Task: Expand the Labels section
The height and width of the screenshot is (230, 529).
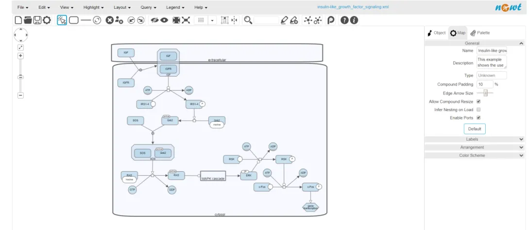Action: (x=474, y=139)
